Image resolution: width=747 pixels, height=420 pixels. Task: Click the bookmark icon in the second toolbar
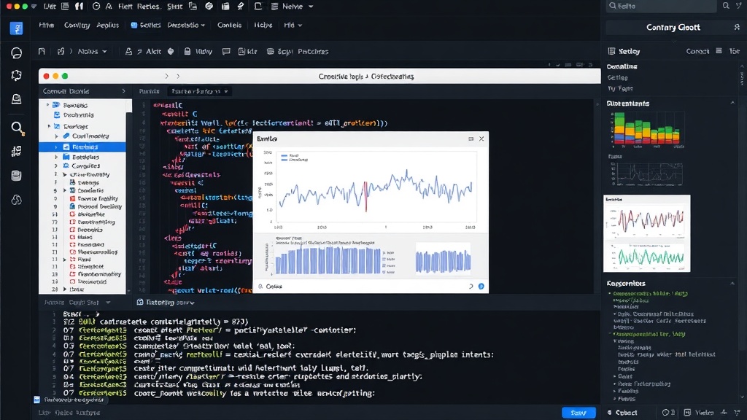42,52
